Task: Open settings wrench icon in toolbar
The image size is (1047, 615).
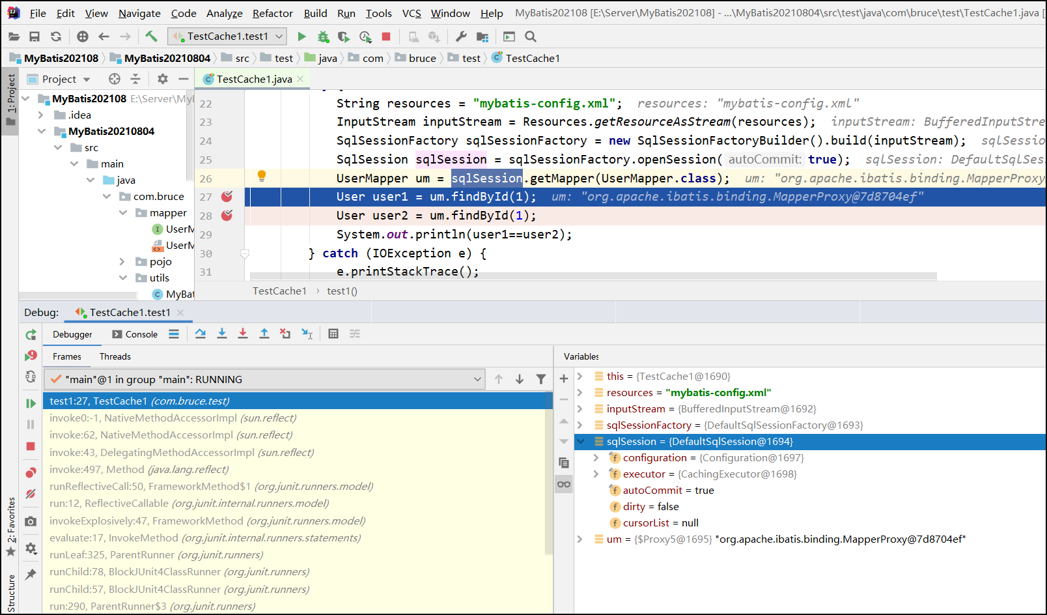Action: [461, 36]
